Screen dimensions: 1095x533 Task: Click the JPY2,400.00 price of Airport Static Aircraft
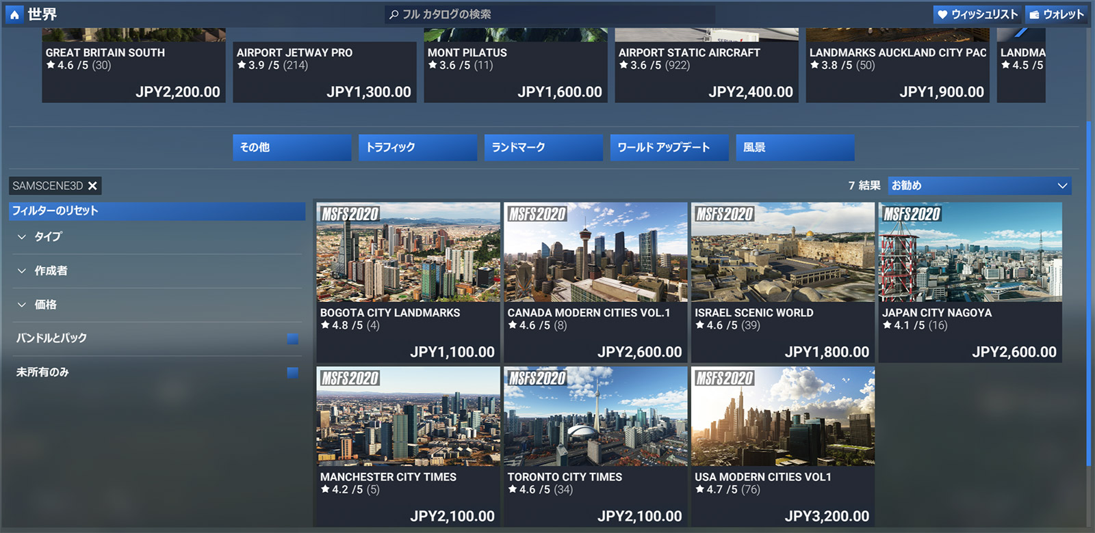tap(751, 92)
